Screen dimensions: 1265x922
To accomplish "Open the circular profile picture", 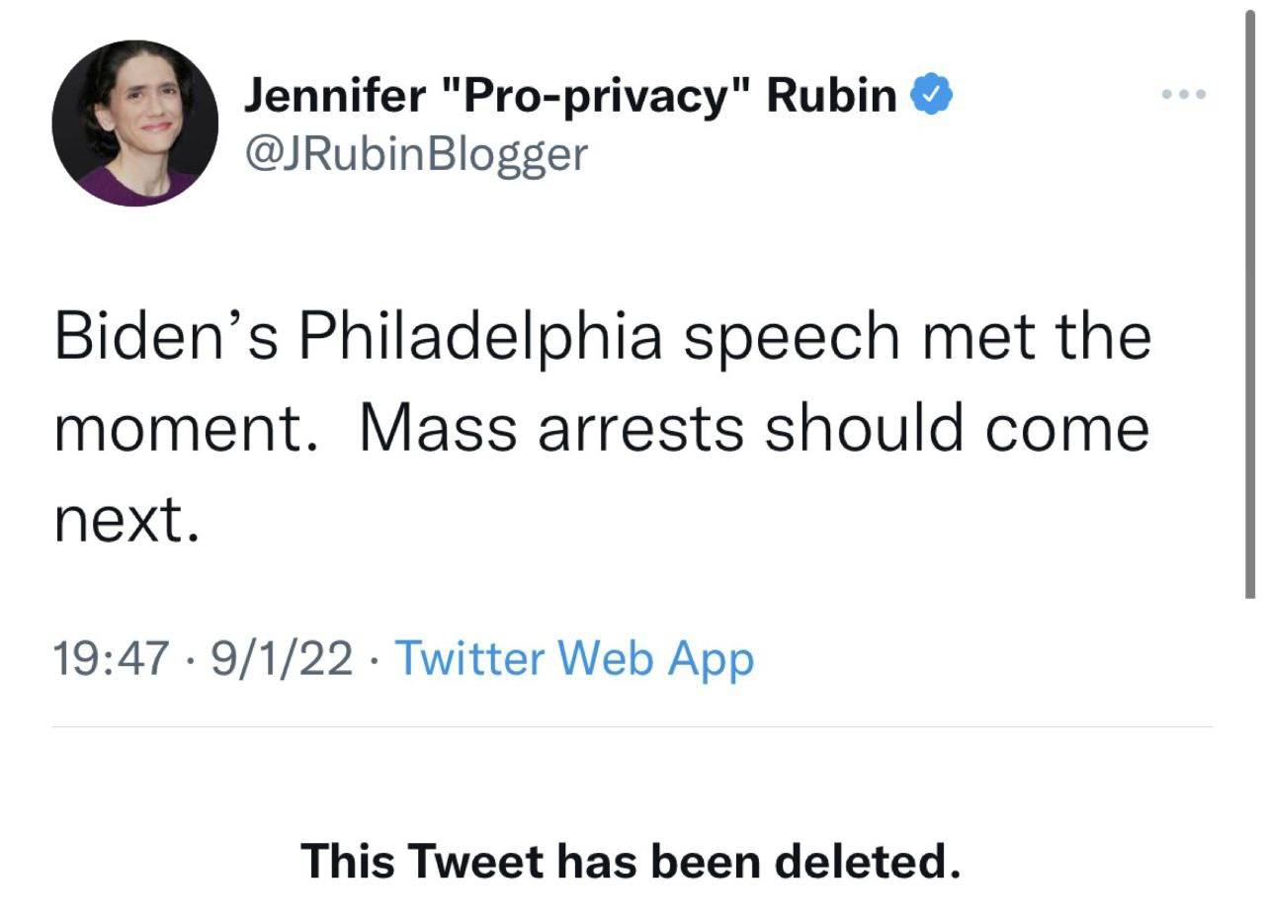I will (135, 124).
